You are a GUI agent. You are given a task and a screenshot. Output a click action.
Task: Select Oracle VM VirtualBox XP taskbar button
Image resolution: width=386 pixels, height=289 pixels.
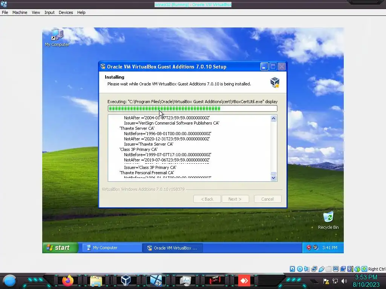[x=173, y=248]
